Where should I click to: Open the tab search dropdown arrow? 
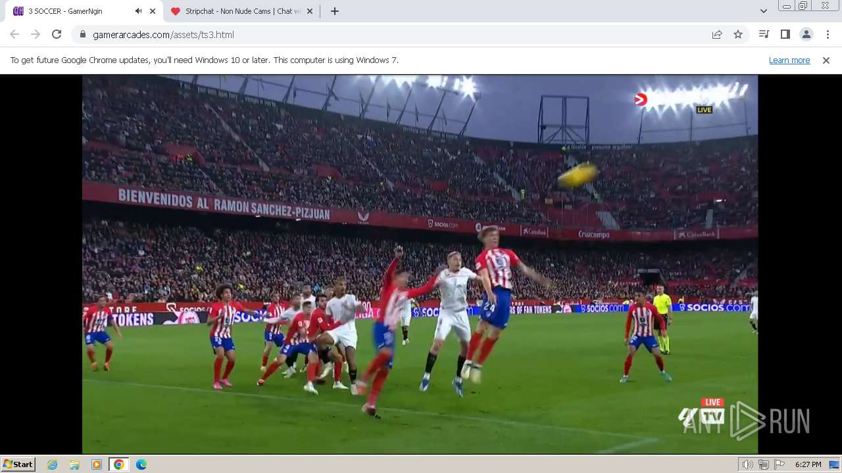(x=764, y=11)
